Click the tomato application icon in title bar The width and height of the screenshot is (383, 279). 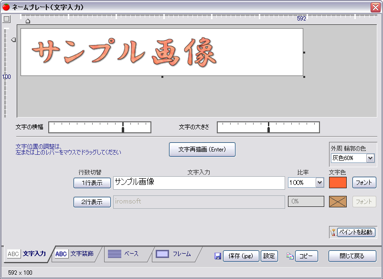point(6,7)
